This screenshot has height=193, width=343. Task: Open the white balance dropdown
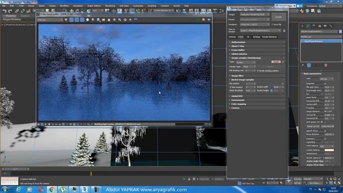(x=327, y=146)
